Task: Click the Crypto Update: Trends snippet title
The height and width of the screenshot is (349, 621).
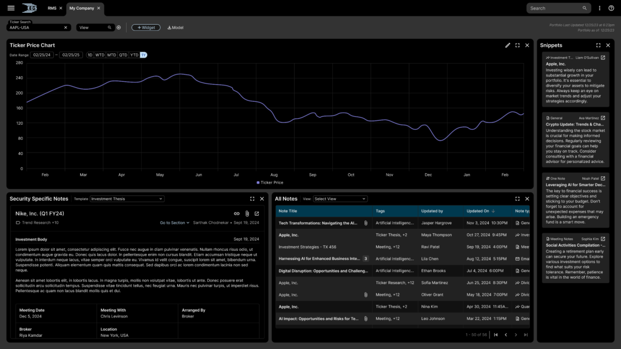Action: click(575, 124)
